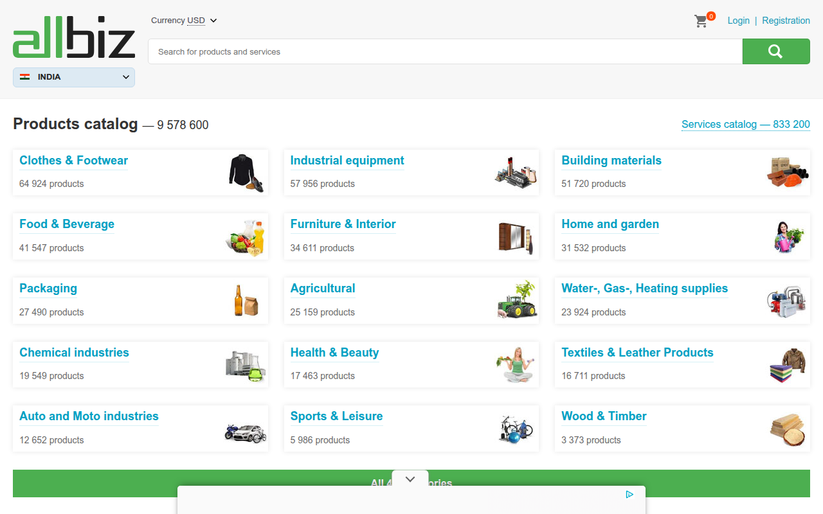Click the Login link
This screenshot has height=514, width=823.
[739, 21]
